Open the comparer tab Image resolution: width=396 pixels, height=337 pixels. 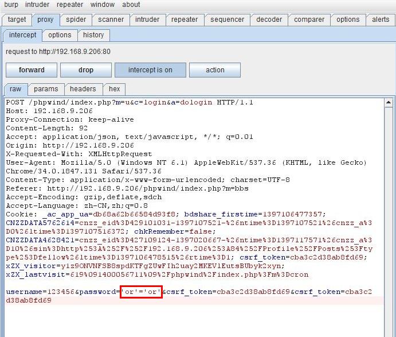(x=309, y=20)
